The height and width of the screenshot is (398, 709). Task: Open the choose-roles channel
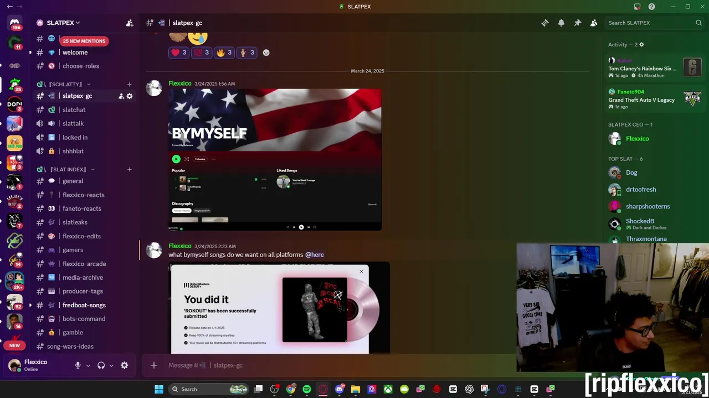(81, 66)
